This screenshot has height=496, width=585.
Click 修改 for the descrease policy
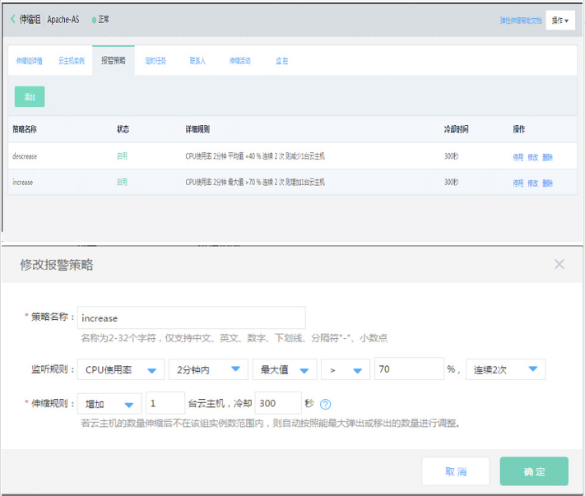533,157
